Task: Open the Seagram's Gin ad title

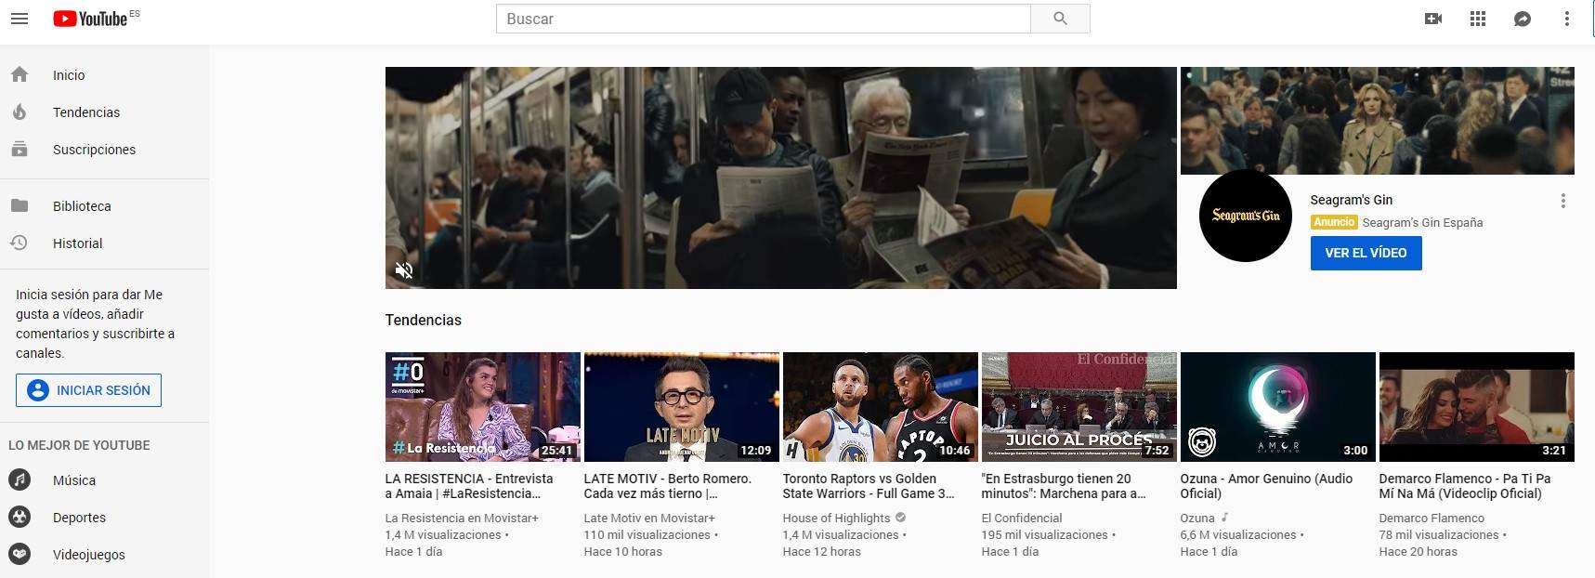Action: pos(1351,200)
